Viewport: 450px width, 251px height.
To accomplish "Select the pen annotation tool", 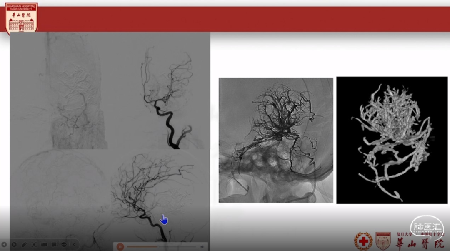I will [24, 244].
